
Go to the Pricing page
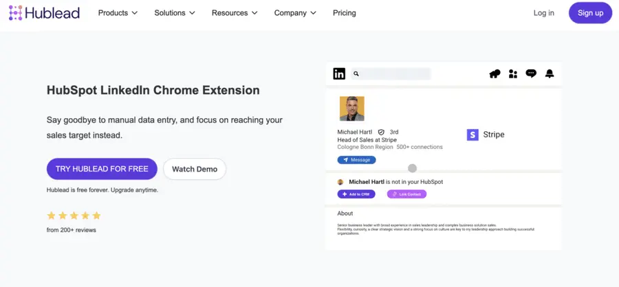point(345,13)
